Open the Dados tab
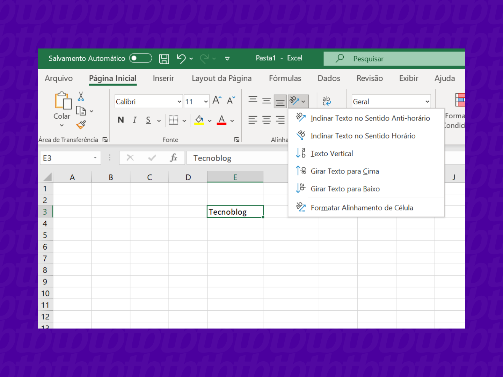Image resolution: width=503 pixels, height=377 pixels. [x=329, y=78]
